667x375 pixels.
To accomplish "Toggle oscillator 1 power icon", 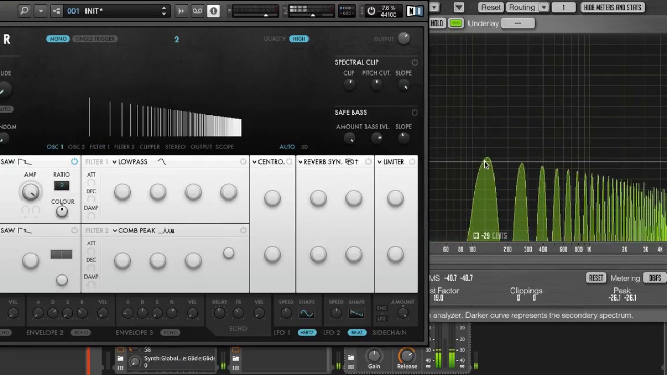I will point(75,162).
